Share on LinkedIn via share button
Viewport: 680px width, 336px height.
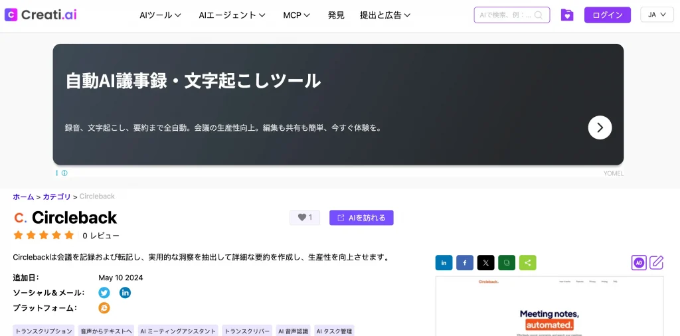pyautogui.click(x=444, y=262)
